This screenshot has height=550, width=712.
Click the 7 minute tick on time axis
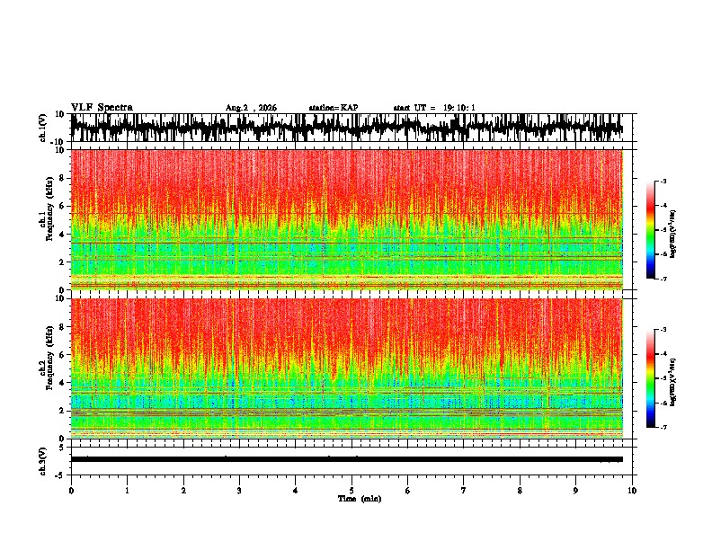[464, 491]
